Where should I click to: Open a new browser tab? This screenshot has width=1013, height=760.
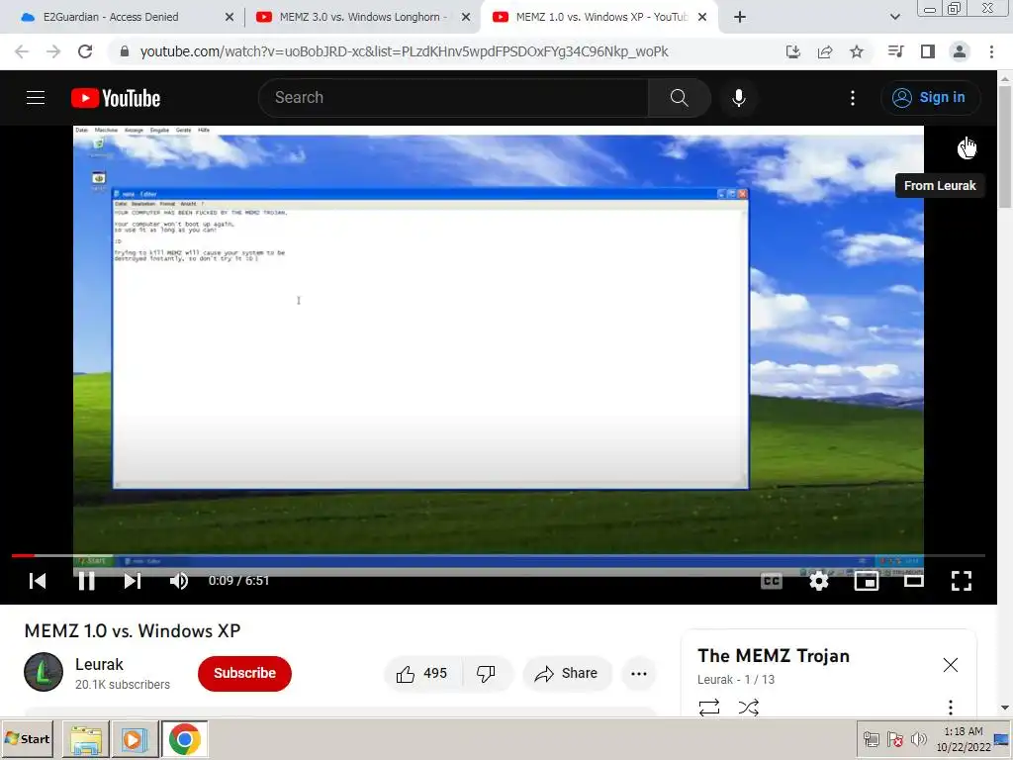pos(740,17)
